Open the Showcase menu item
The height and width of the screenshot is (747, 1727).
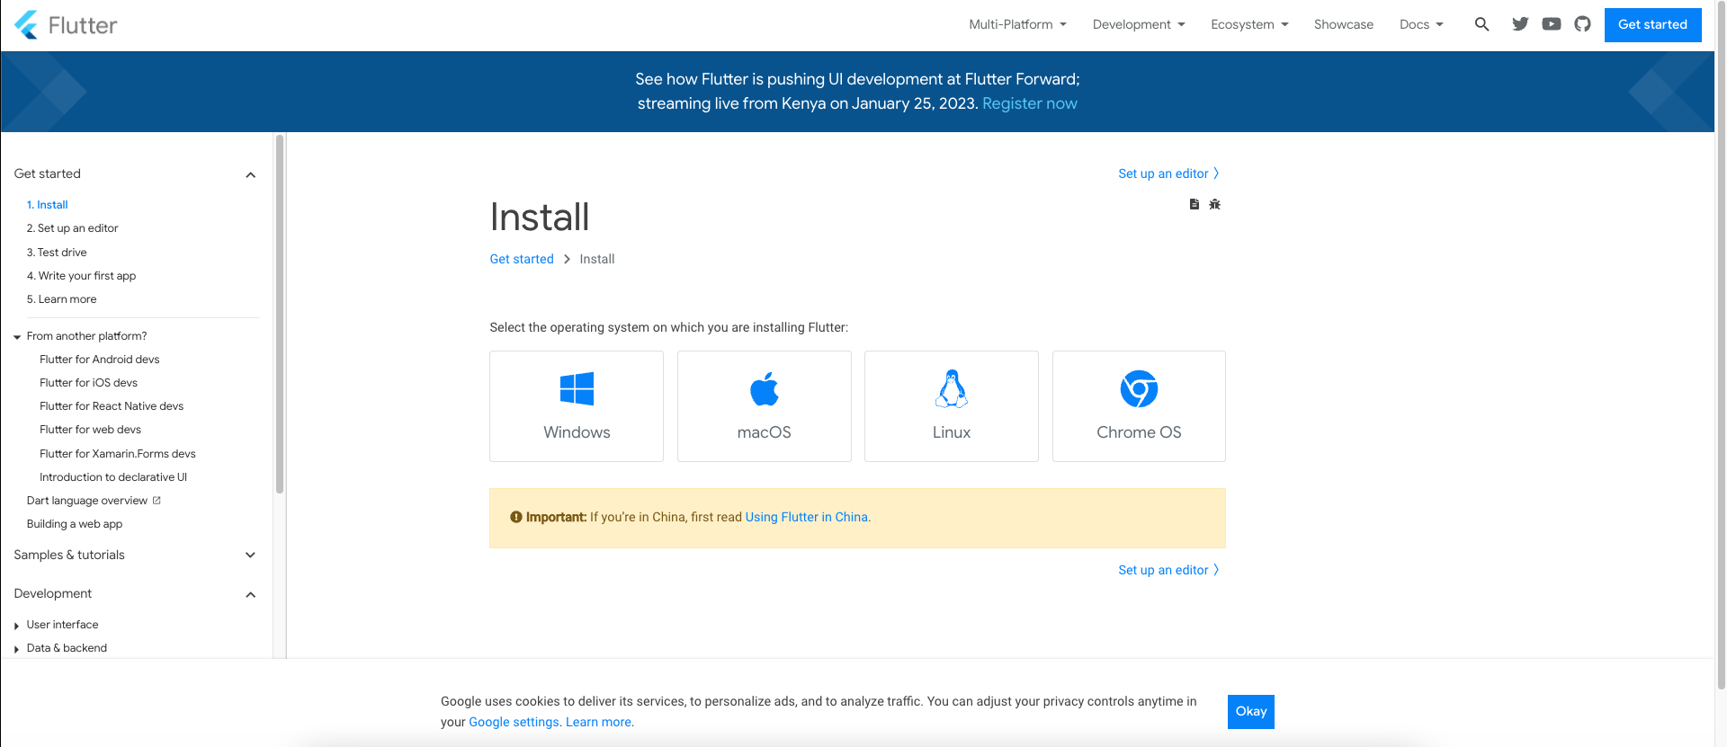pos(1343,24)
